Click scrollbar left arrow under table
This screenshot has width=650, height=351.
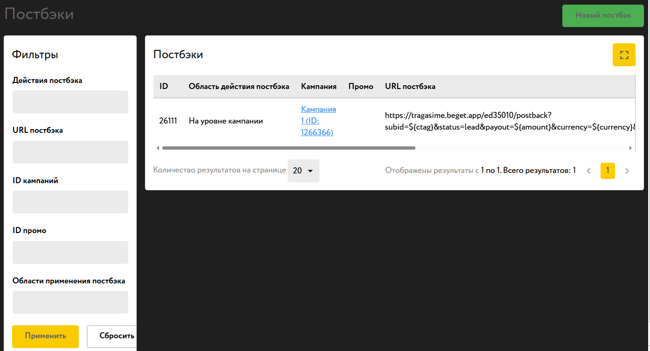pyautogui.click(x=158, y=148)
